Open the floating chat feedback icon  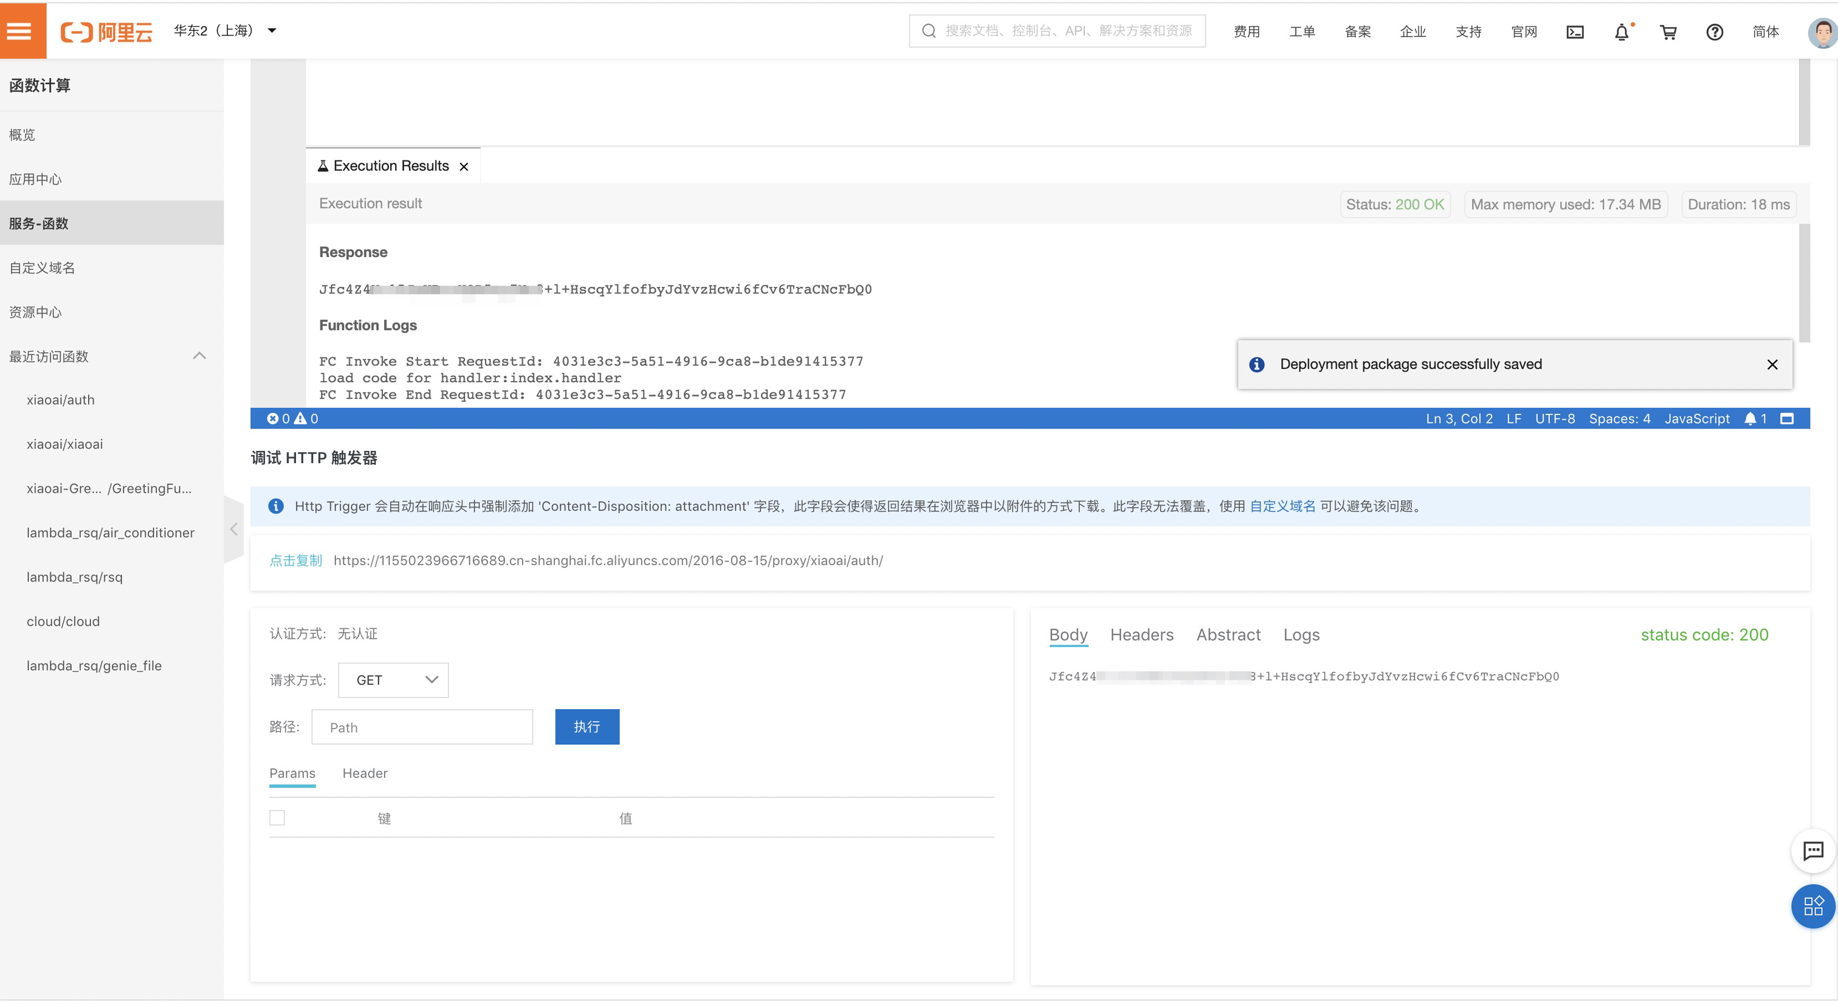1813,851
